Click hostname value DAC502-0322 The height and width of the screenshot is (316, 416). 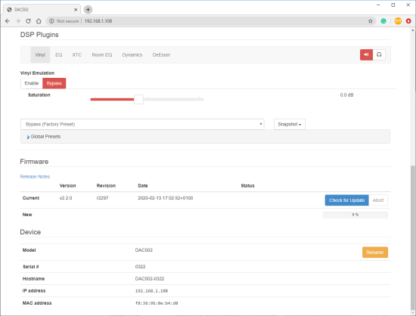tap(150, 279)
